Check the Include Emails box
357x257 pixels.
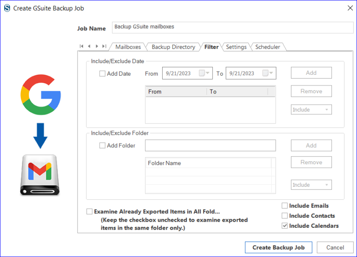[x=284, y=206]
